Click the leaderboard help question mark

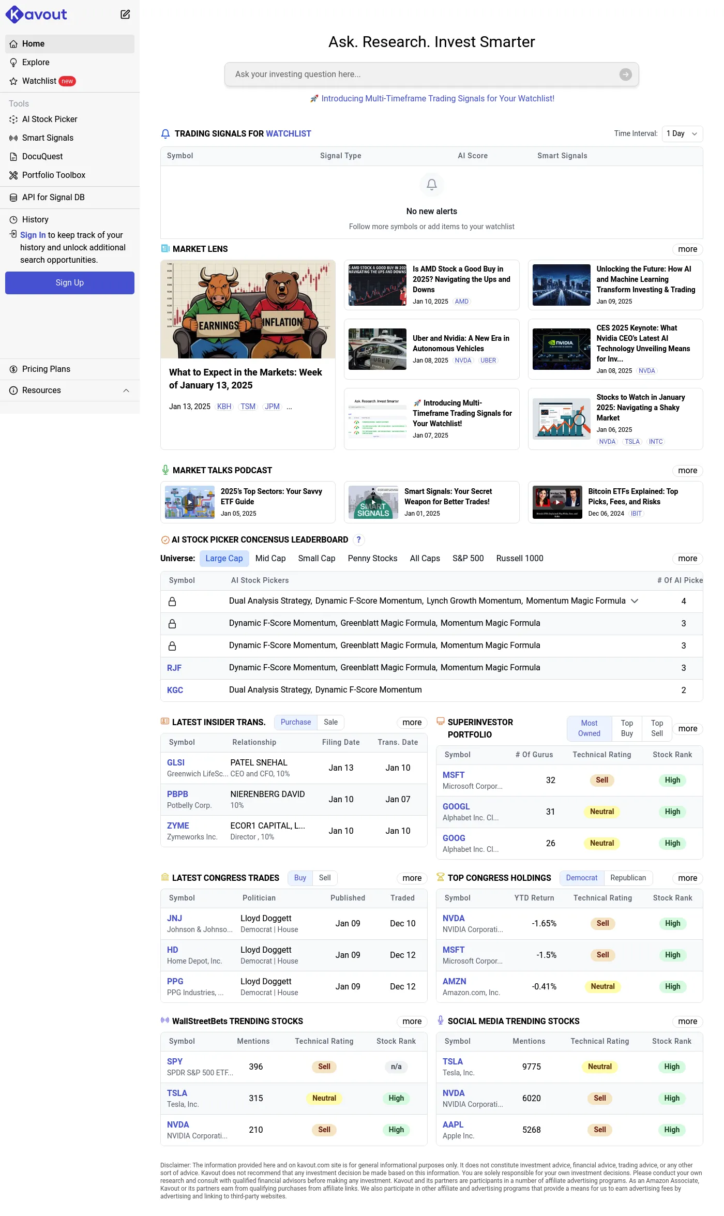point(359,540)
